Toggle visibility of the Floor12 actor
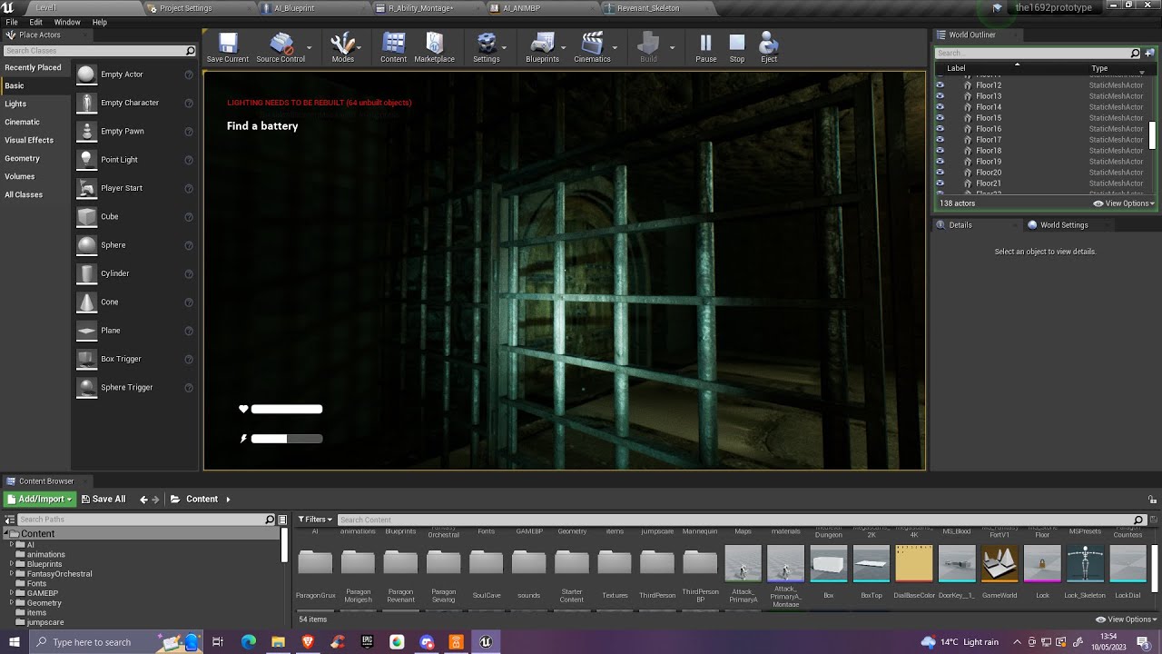This screenshot has height=654, width=1162. click(940, 85)
